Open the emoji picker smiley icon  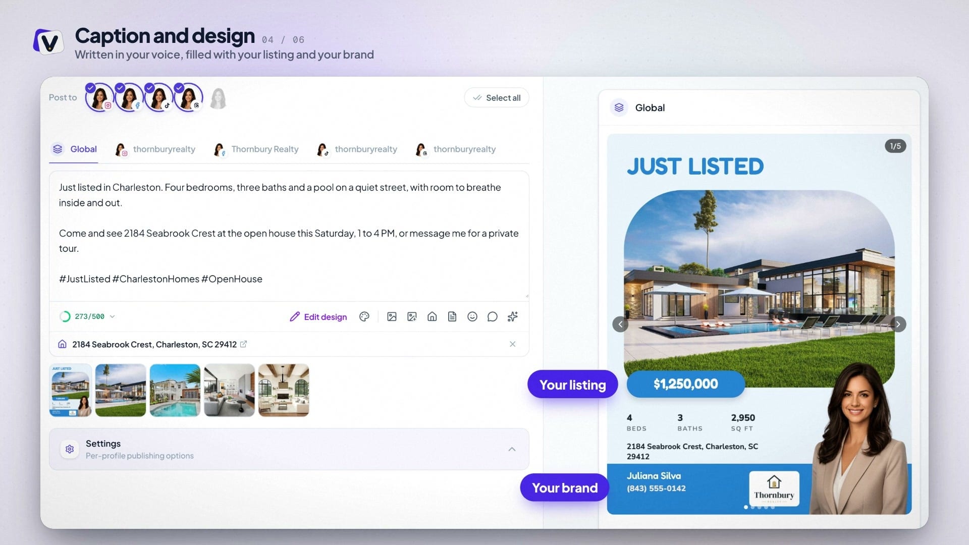pyautogui.click(x=472, y=316)
